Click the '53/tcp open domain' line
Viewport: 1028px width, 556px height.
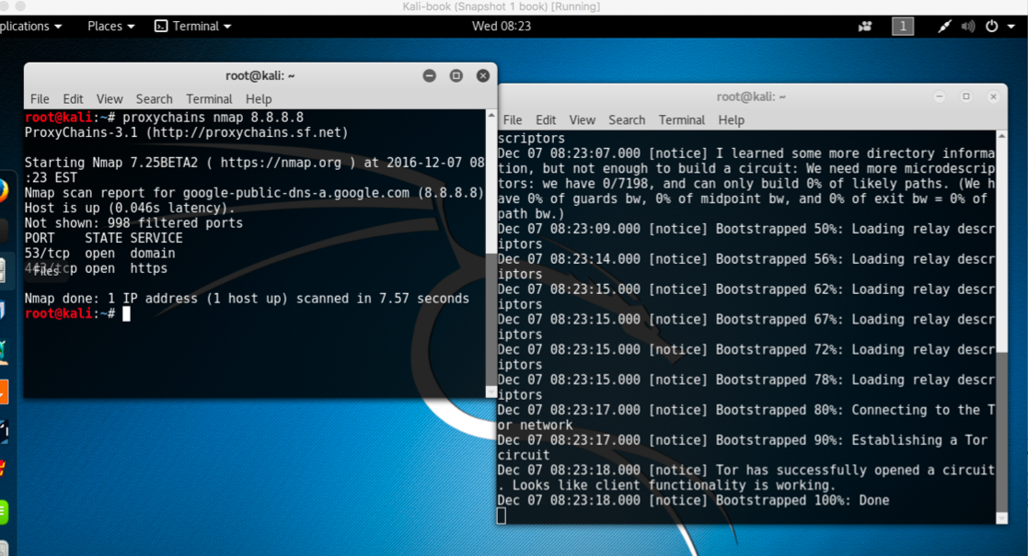(x=99, y=253)
